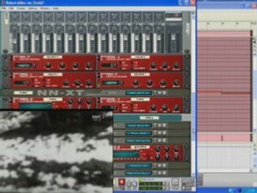Click the rack's vertical scrollbar
This screenshot has height=193, width=257.
pos(193,95)
